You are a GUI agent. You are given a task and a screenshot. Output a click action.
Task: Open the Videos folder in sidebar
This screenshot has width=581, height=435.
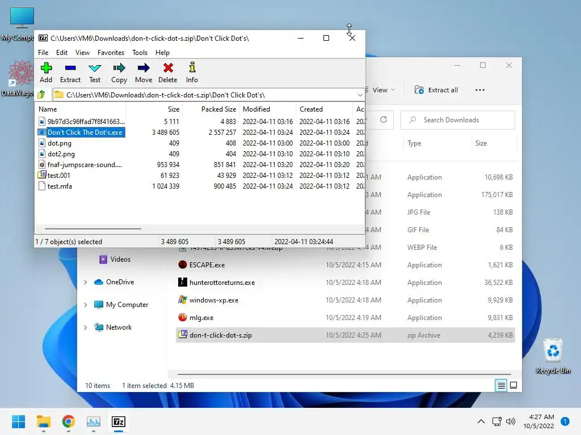click(x=115, y=259)
